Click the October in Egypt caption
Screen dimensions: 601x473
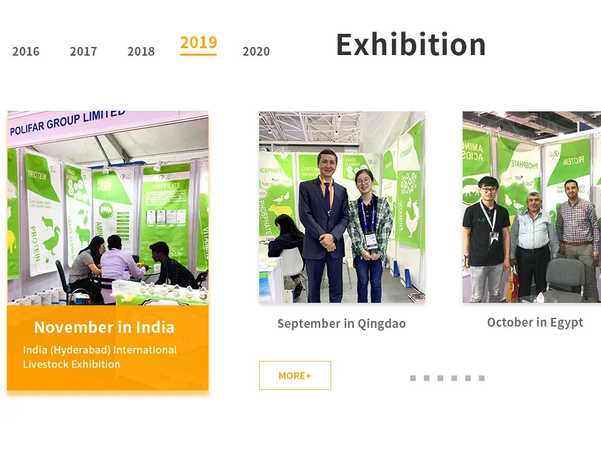click(x=535, y=322)
